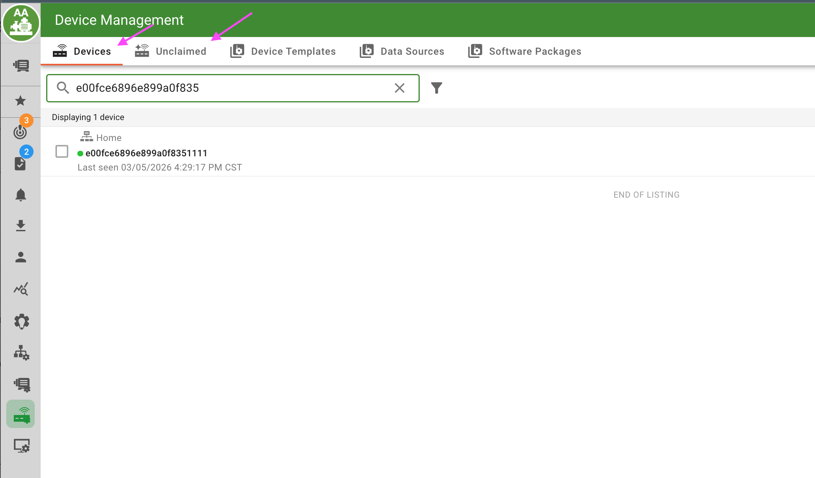815x478 pixels.
Task: Open monitor settings icon at sidebar bottom
Action: tap(21, 446)
